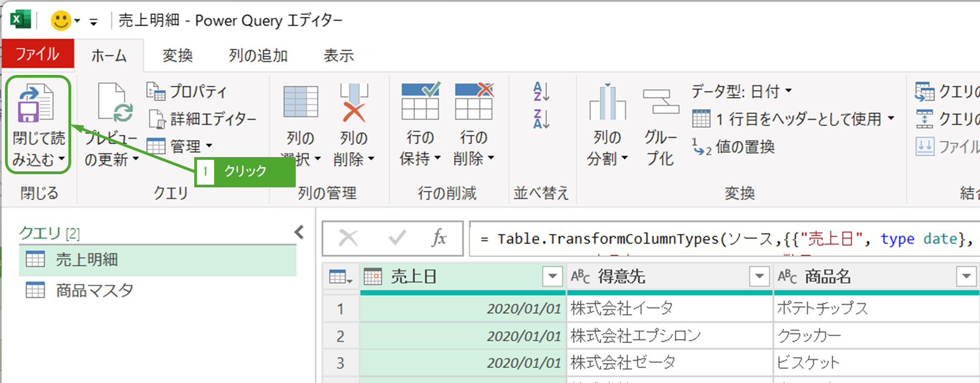
Task: Sort descending with the Z-A icon
Action: (541, 118)
